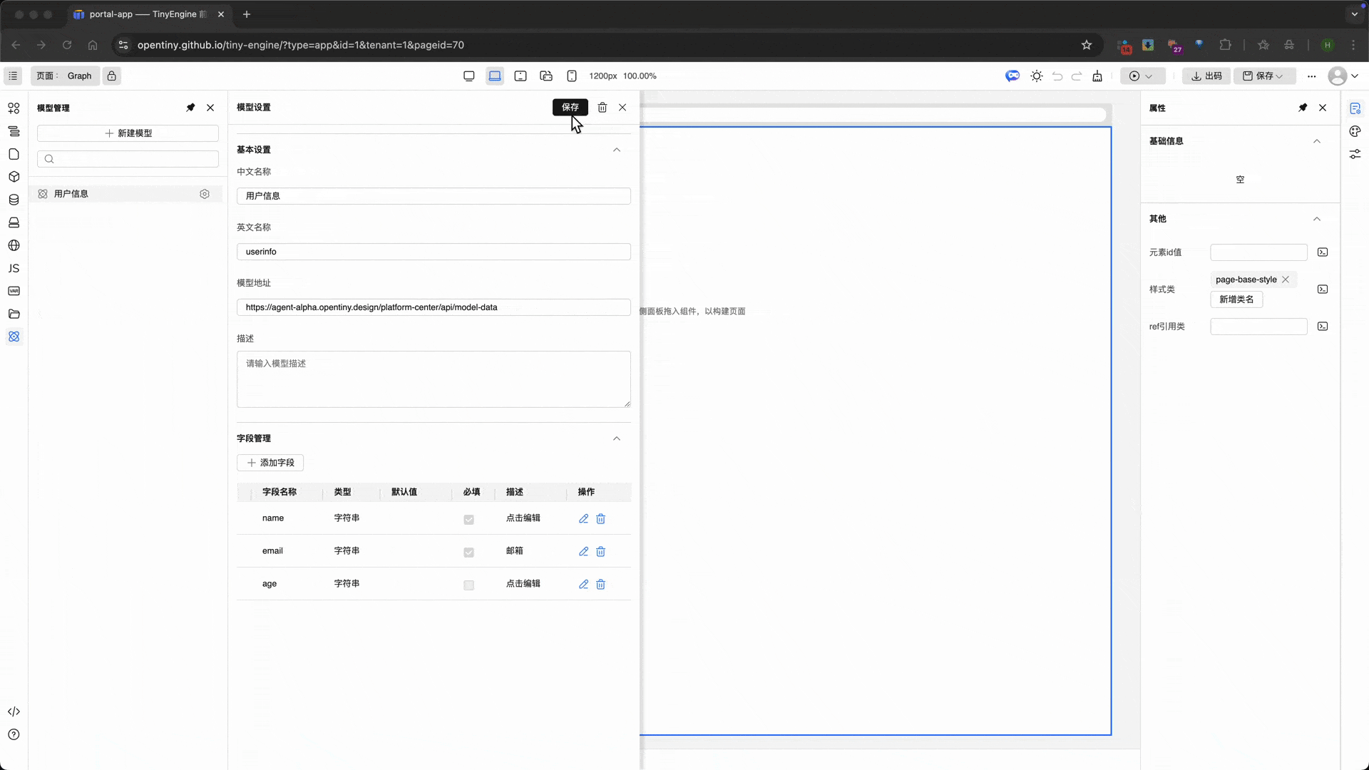Remove the page-base-style class tag
1369x770 pixels.
[x=1286, y=279]
